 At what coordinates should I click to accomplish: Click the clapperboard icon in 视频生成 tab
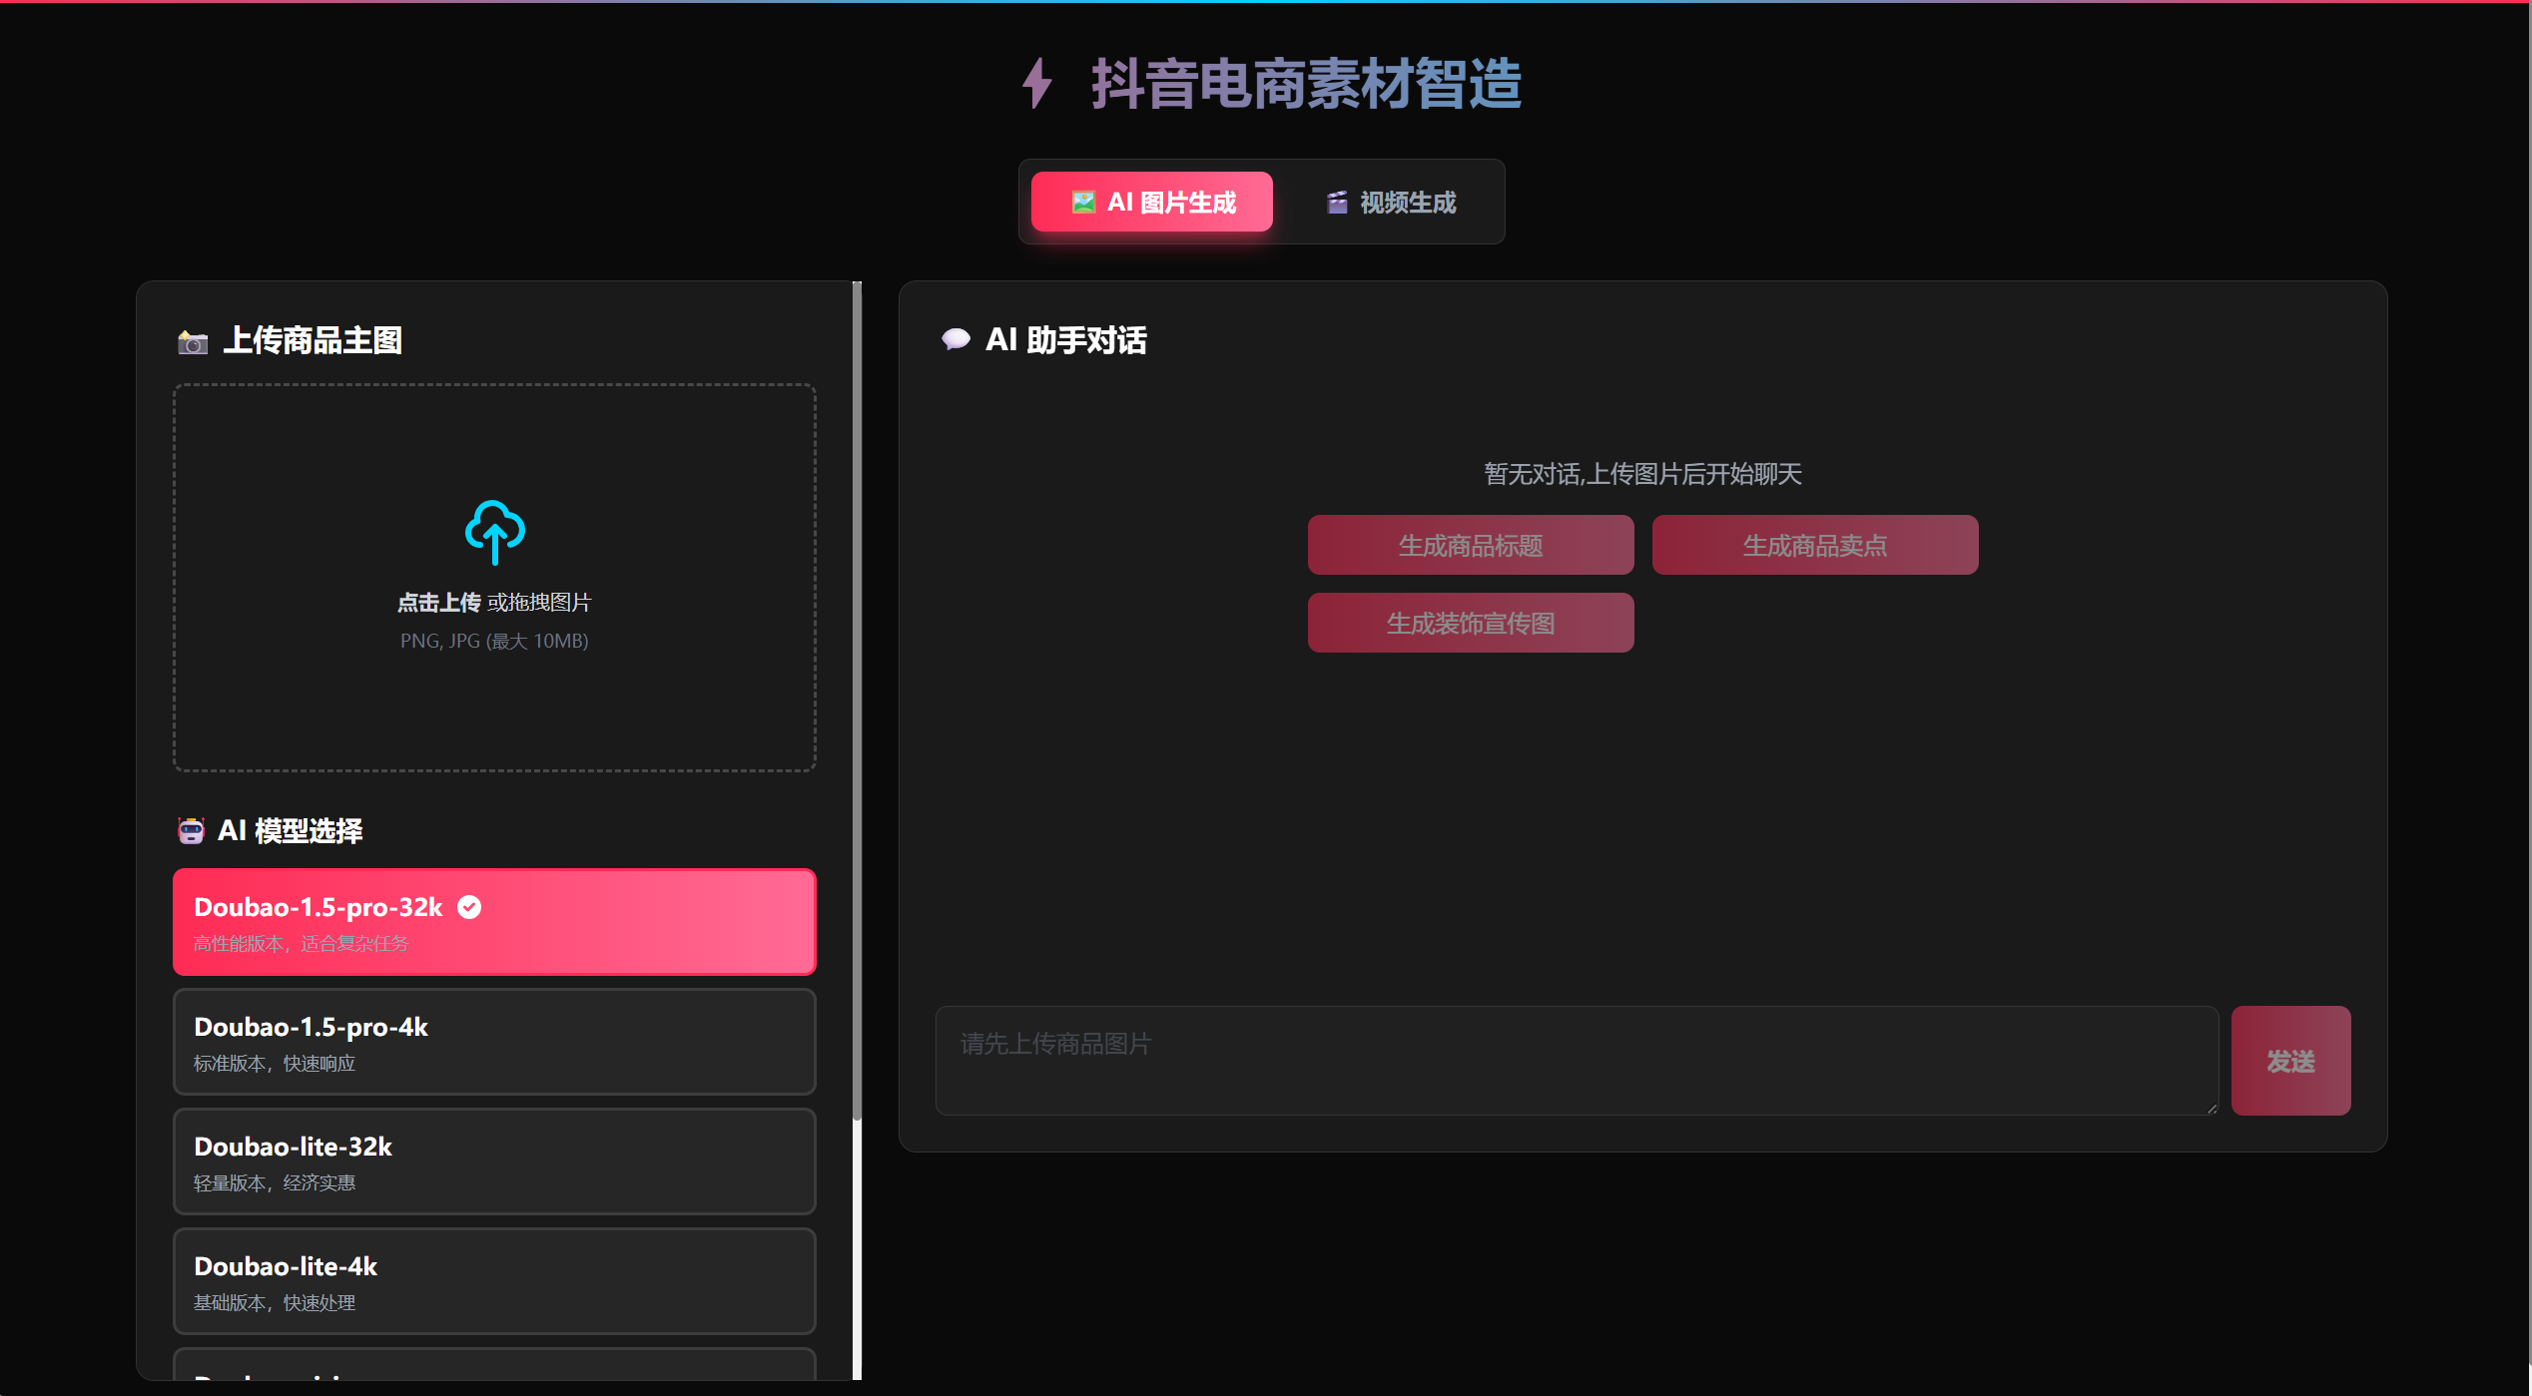pyautogui.click(x=1337, y=203)
